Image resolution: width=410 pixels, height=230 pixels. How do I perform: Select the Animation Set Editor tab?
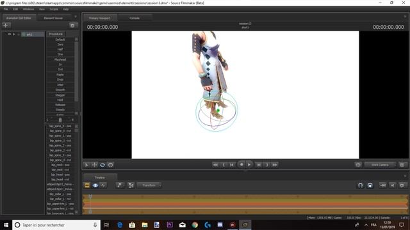pyautogui.click(x=19, y=18)
